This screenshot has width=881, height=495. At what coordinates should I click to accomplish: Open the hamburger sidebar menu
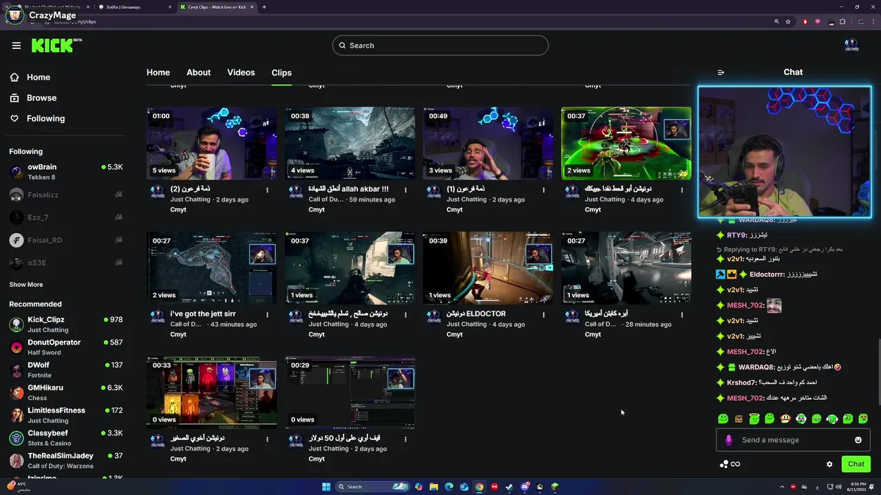(x=17, y=45)
